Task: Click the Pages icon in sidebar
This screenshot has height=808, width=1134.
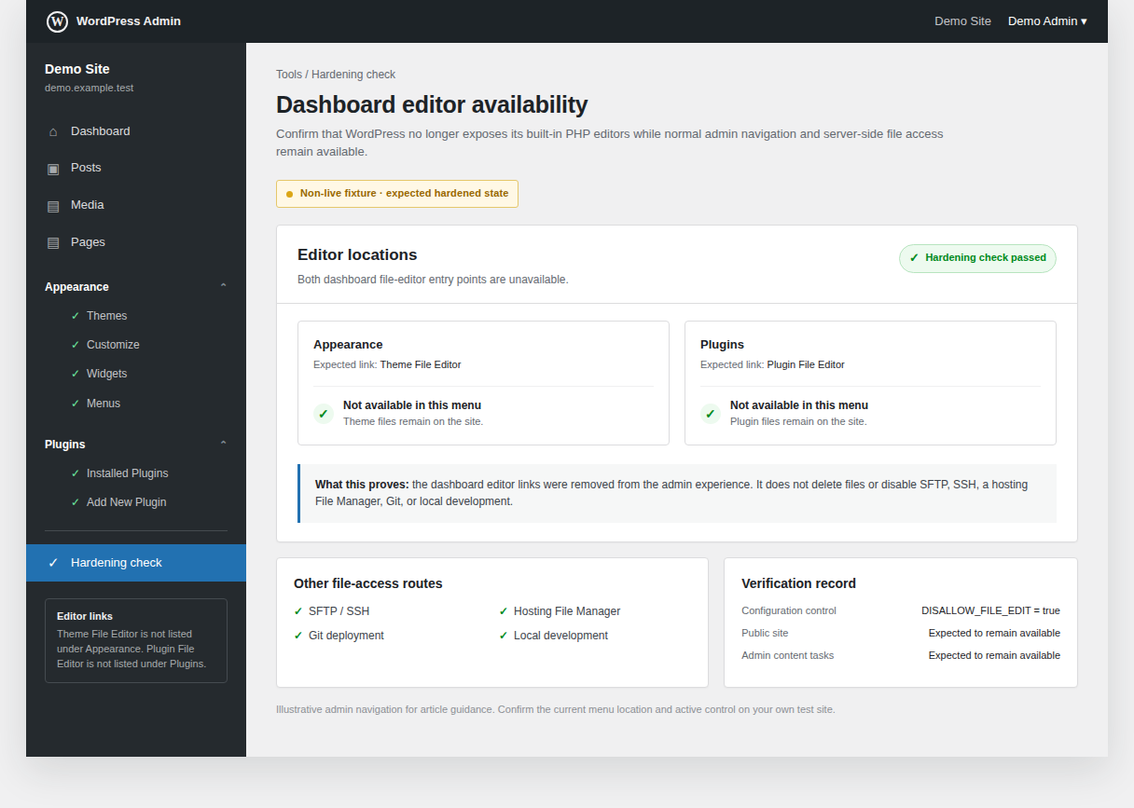Action: [52, 243]
